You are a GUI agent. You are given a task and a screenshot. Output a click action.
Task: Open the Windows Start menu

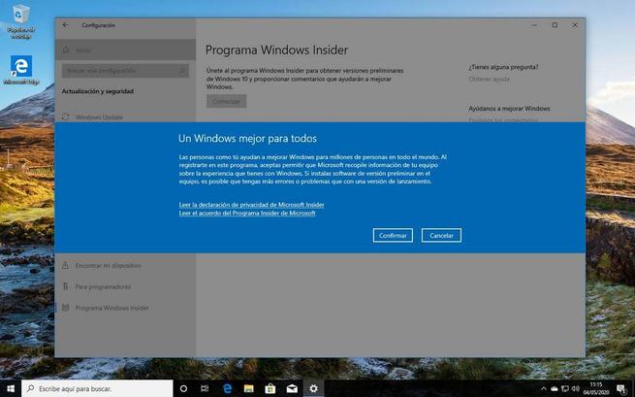point(11,388)
